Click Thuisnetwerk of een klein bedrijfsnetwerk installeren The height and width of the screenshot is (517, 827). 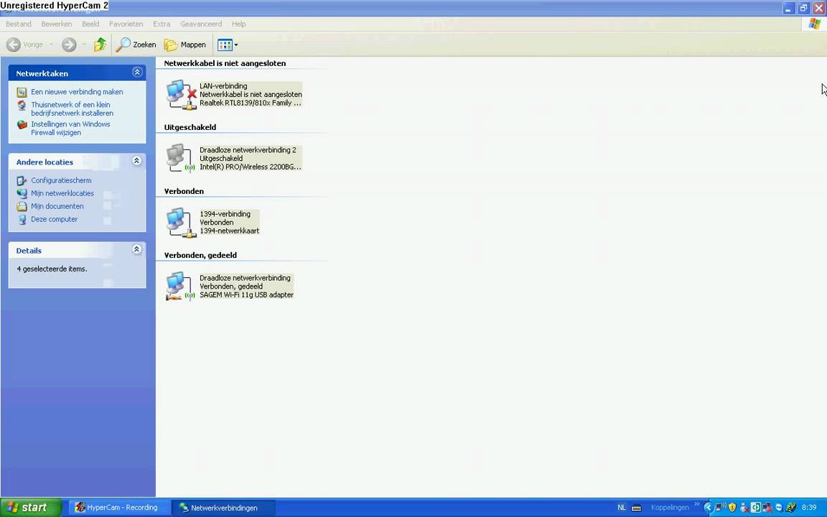[x=72, y=108]
